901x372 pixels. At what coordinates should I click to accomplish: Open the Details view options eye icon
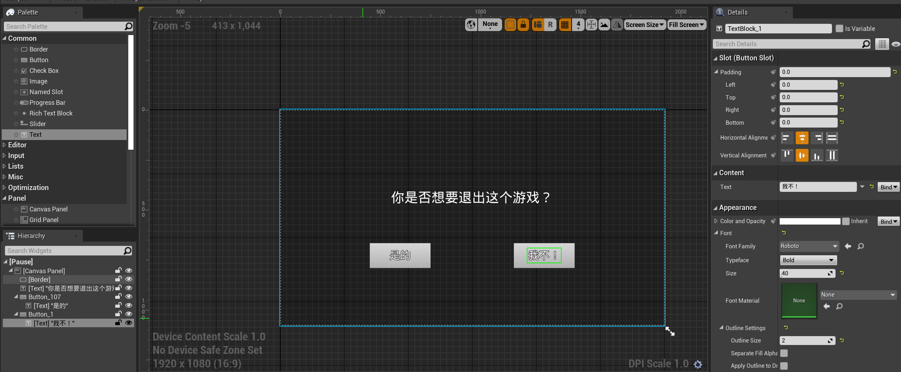[x=896, y=44]
